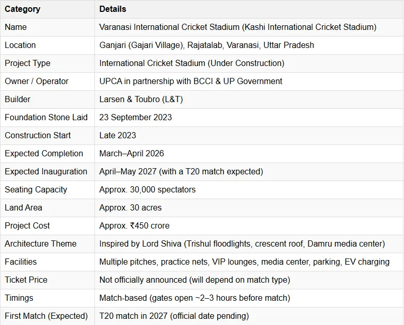Screen dimensions: 404x325
Task: Click the Details column header
Action: [x=112, y=9]
